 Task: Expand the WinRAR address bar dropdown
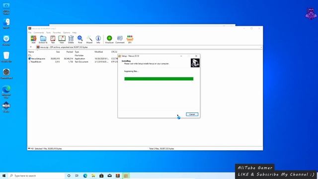[261, 47]
